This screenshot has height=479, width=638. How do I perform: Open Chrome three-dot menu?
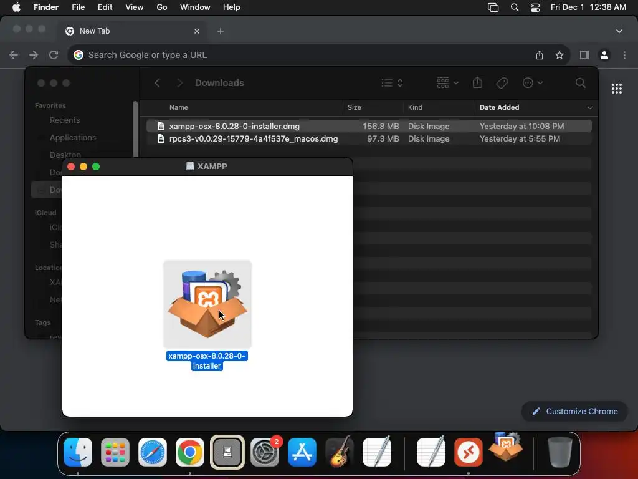(624, 55)
